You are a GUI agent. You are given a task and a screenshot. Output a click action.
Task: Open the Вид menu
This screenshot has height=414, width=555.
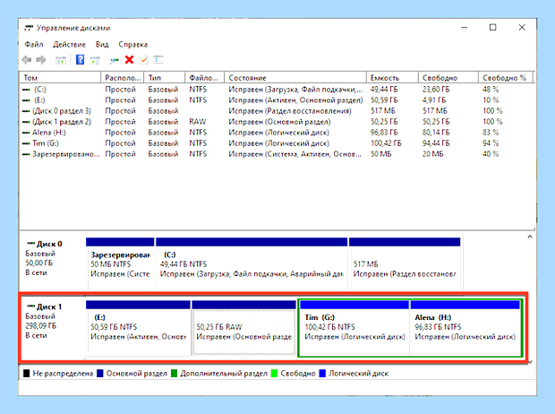102,44
